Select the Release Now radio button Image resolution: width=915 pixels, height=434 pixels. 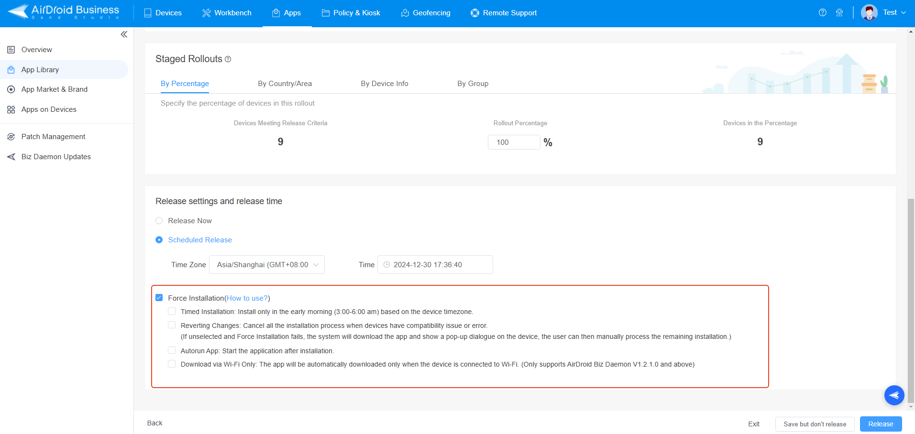pos(159,220)
